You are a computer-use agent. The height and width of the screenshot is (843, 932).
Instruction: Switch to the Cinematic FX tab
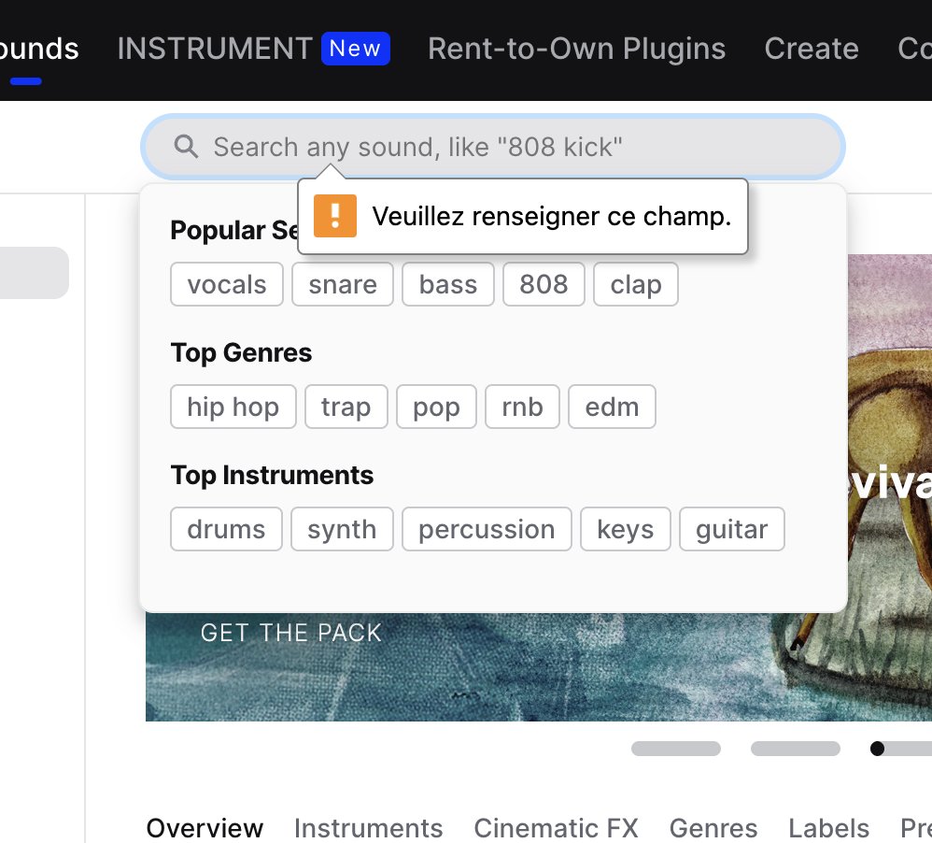click(556, 828)
